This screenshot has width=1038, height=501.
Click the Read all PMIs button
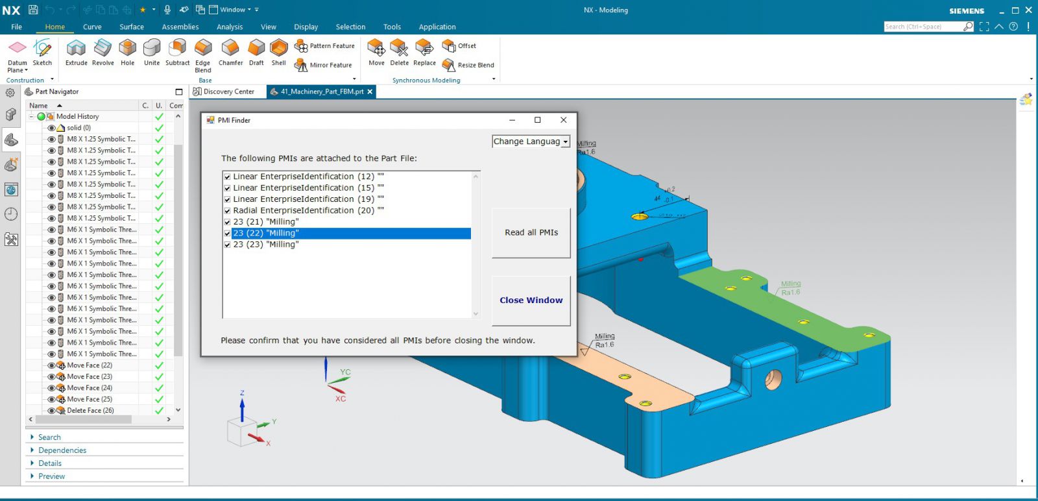coord(531,232)
